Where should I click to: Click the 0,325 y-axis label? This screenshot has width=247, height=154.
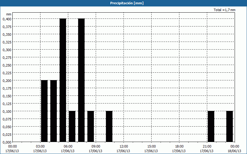point(7,42)
